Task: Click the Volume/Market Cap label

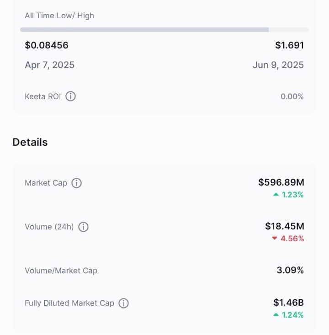Action: tap(61, 271)
